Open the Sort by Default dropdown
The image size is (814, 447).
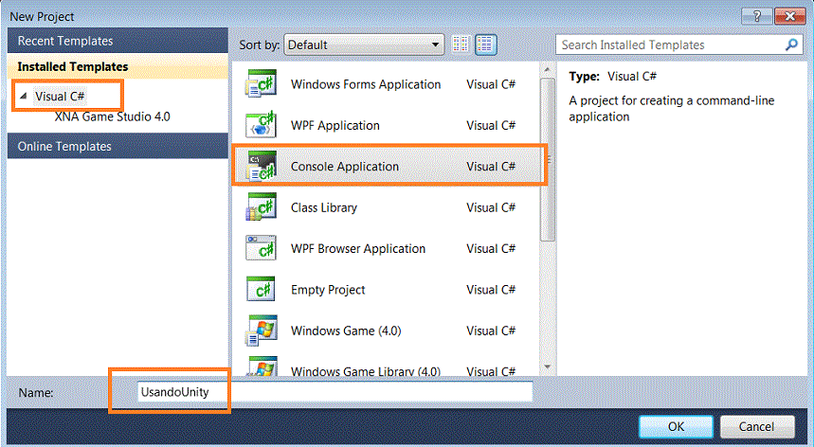pos(364,45)
